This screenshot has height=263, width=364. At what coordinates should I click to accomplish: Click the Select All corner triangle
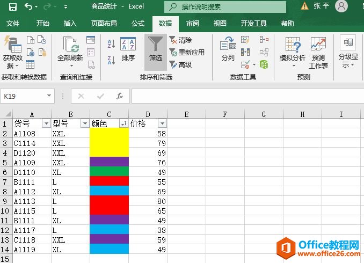coord(8,114)
